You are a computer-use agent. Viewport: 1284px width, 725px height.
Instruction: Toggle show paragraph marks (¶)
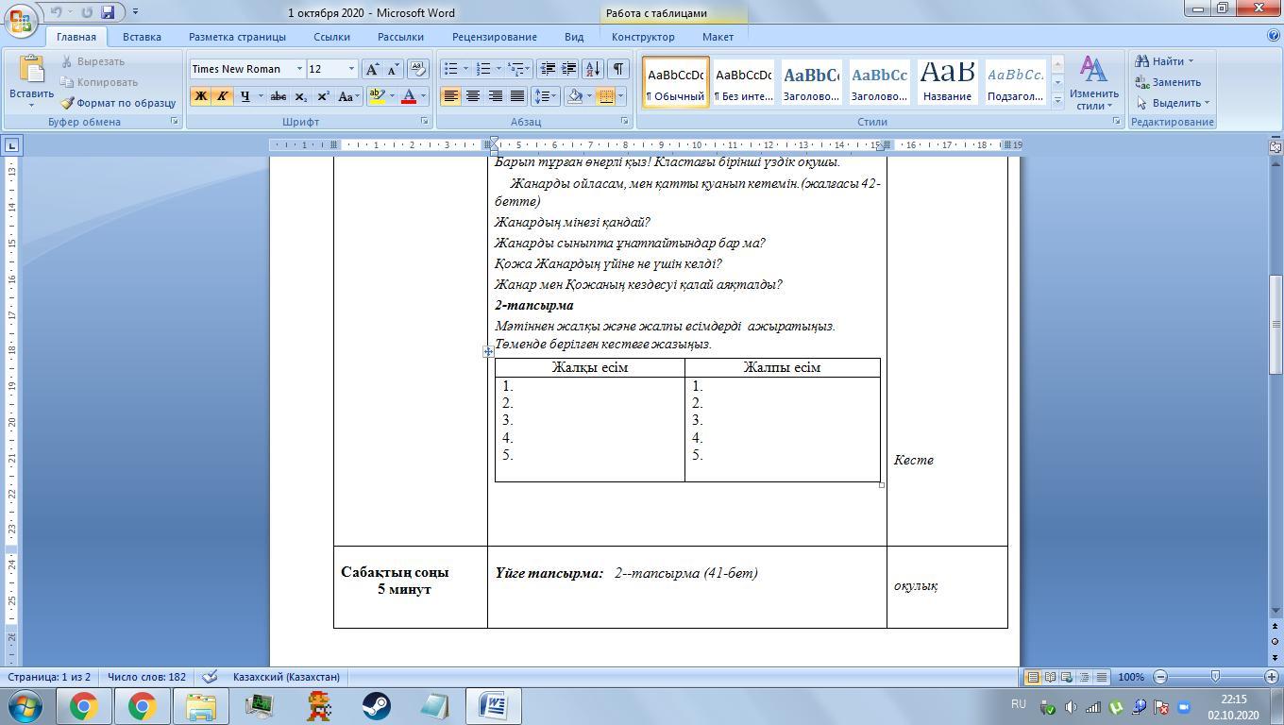pyautogui.click(x=617, y=69)
